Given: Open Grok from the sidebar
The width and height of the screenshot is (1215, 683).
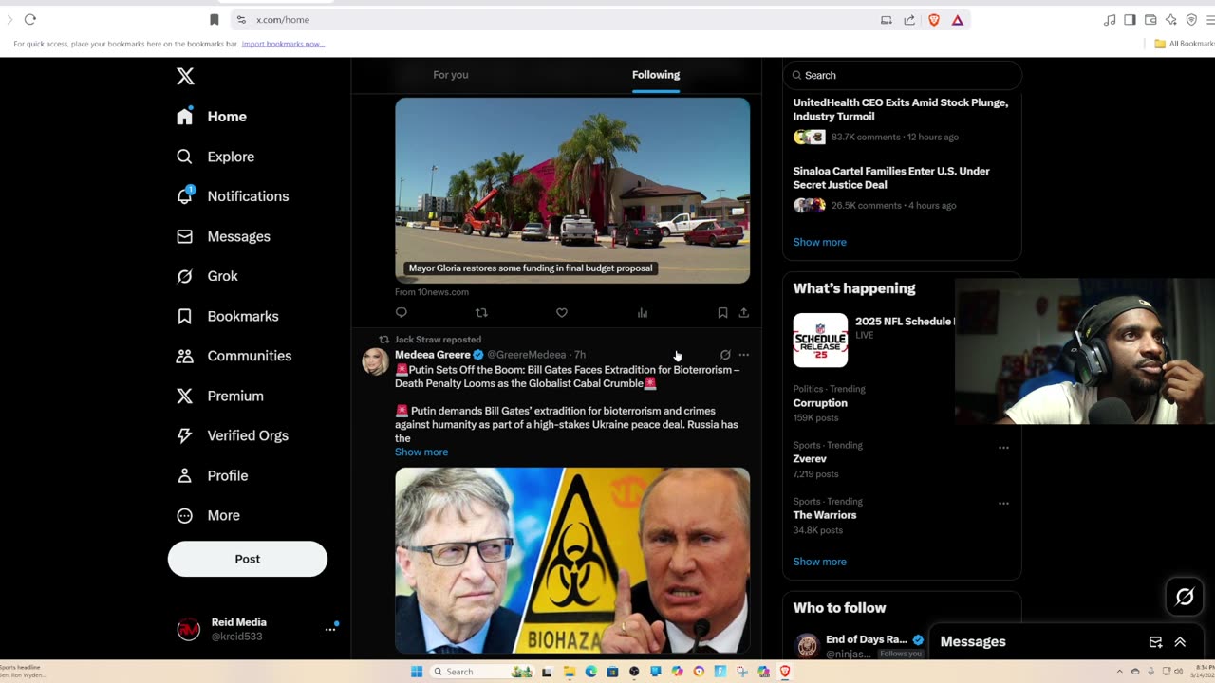Looking at the screenshot, I should pos(207,276).
